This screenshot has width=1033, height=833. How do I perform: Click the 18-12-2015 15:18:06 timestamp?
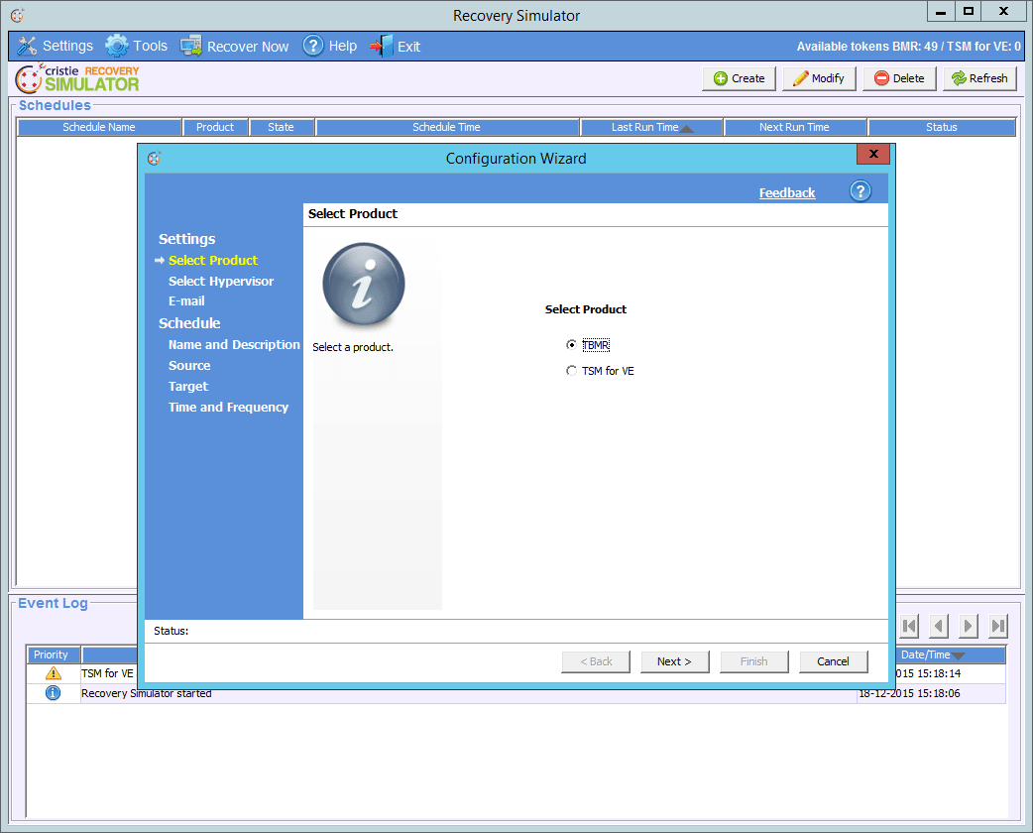point(909,693)
